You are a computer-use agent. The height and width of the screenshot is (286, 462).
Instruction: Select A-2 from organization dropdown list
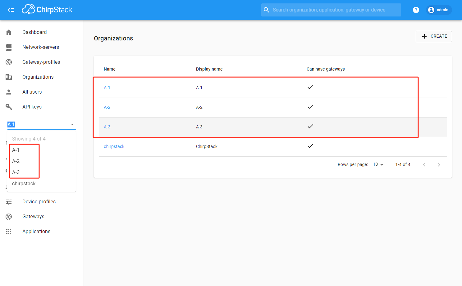[16, 161]
